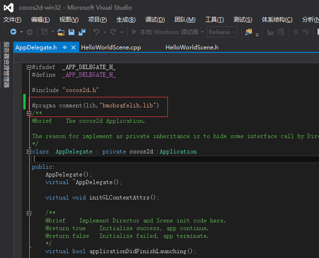
Task: Click the Navigate Forward arrow icon
Action: [x=30, y=32]
